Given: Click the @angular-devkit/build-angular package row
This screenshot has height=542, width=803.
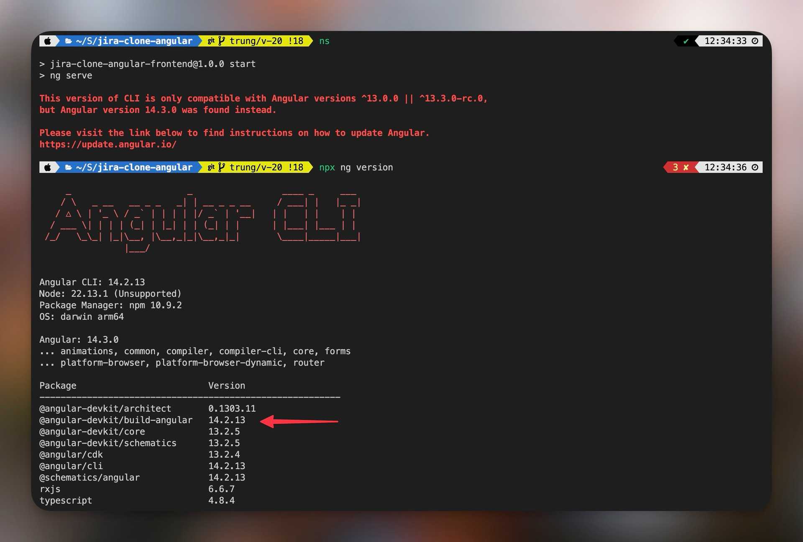Looking at the screenshot, I should click(116, 420).
